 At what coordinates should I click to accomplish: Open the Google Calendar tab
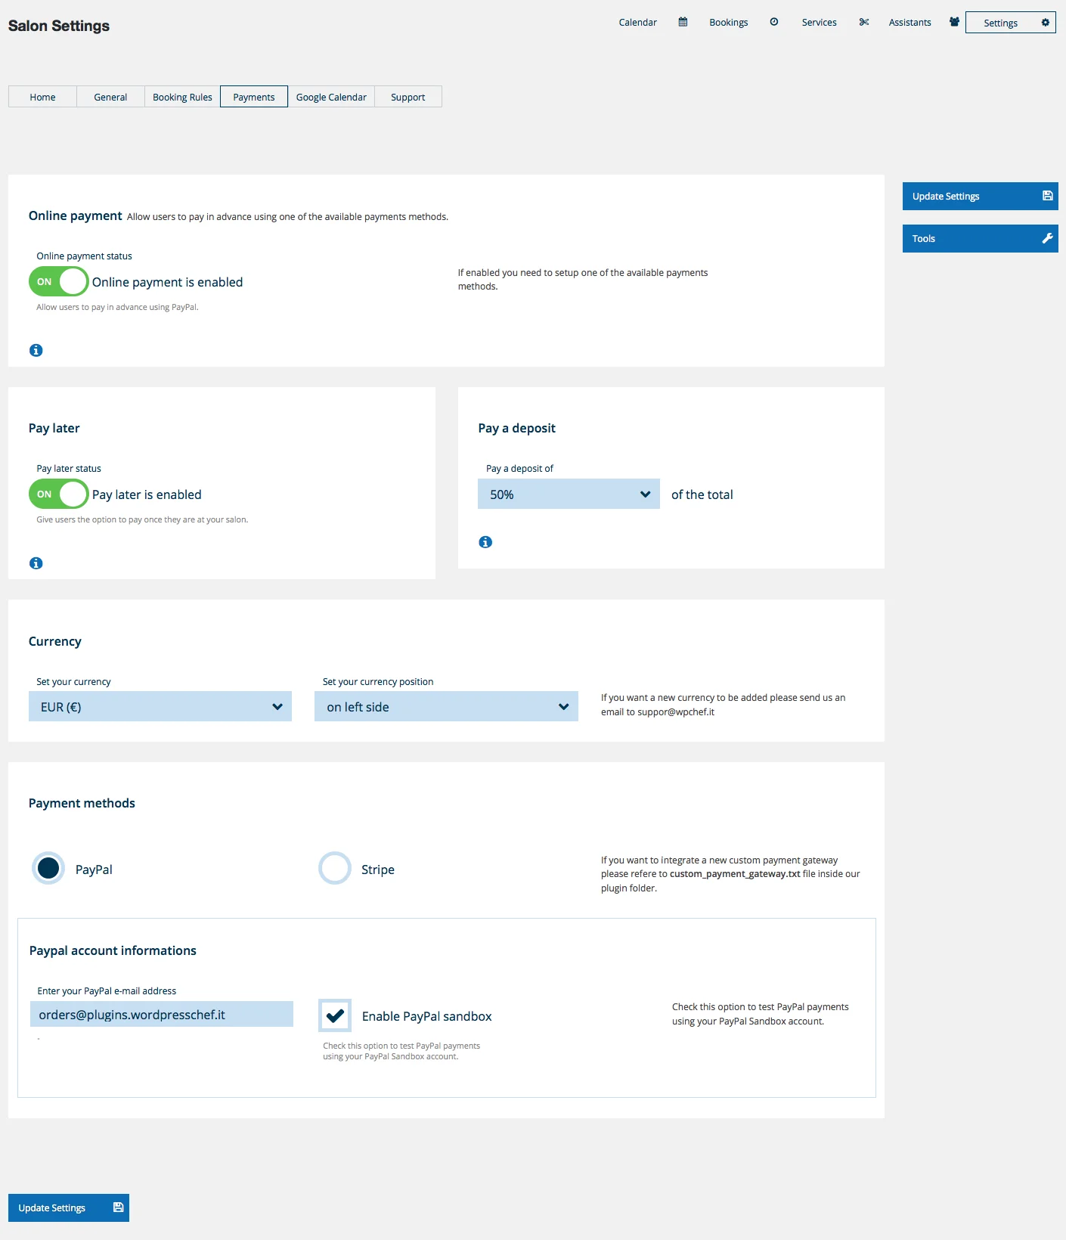click(331, 97)
